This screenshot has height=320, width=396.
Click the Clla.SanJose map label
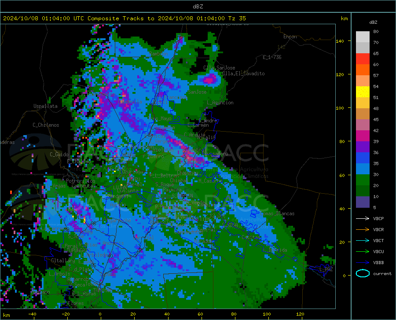(x=219, y=68)
